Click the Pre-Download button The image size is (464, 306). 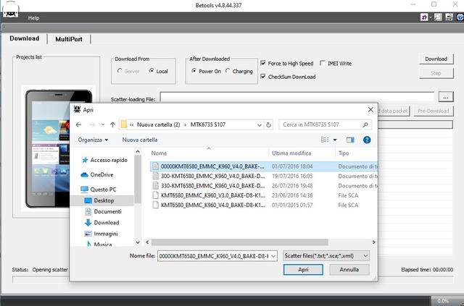[x=434, y=111]
